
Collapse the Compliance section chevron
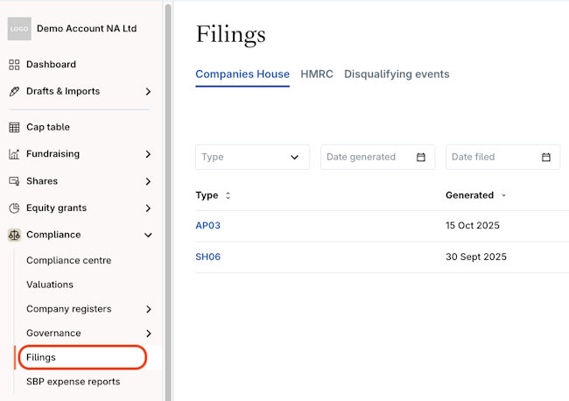(x=148, y=236)
